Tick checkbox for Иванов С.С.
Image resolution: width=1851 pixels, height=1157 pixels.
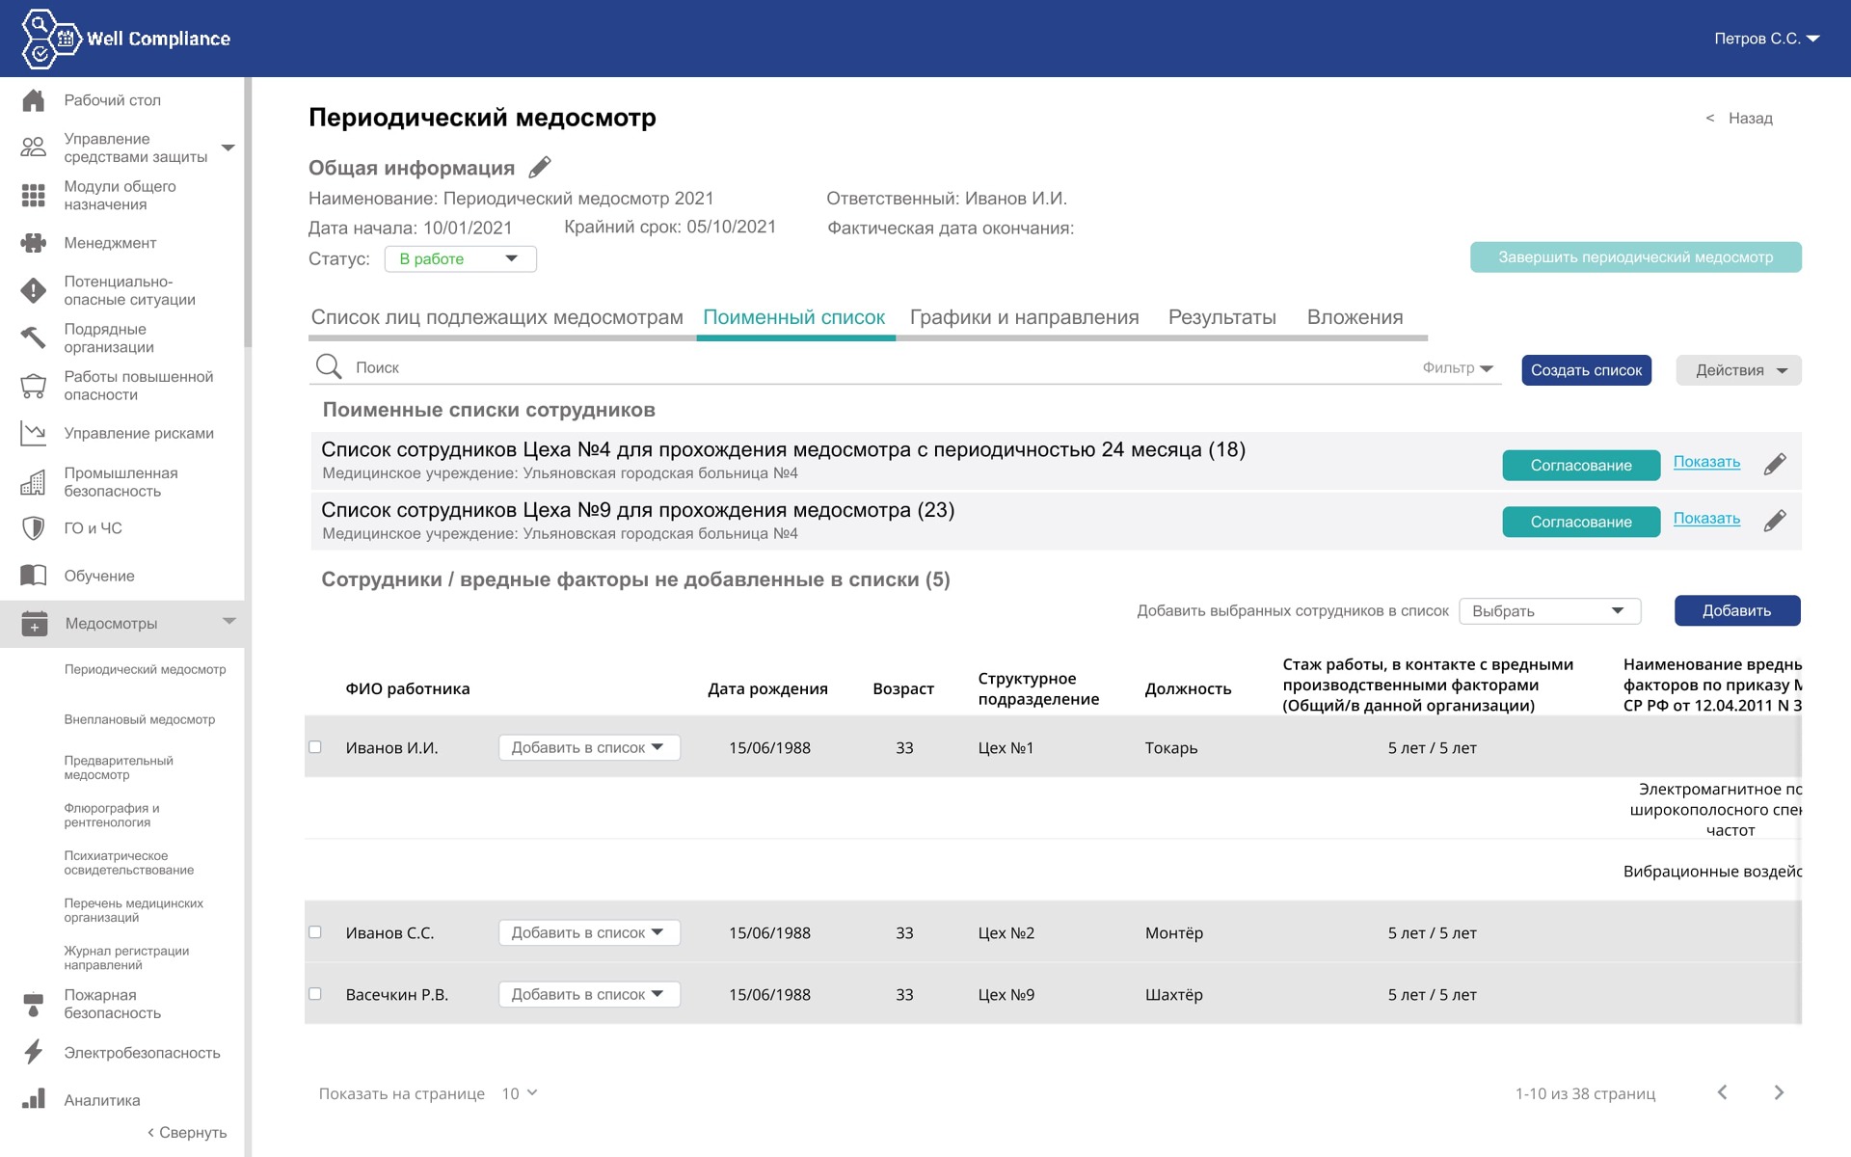click(315, 932)
